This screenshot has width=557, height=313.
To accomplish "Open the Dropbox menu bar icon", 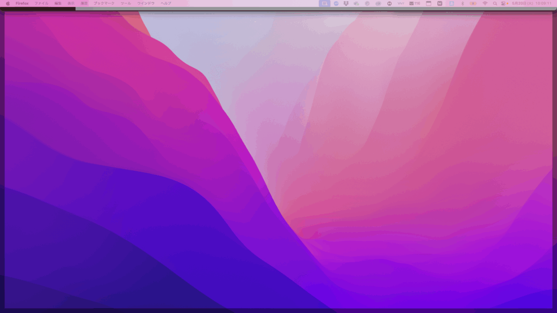I will tap(346, 3).
